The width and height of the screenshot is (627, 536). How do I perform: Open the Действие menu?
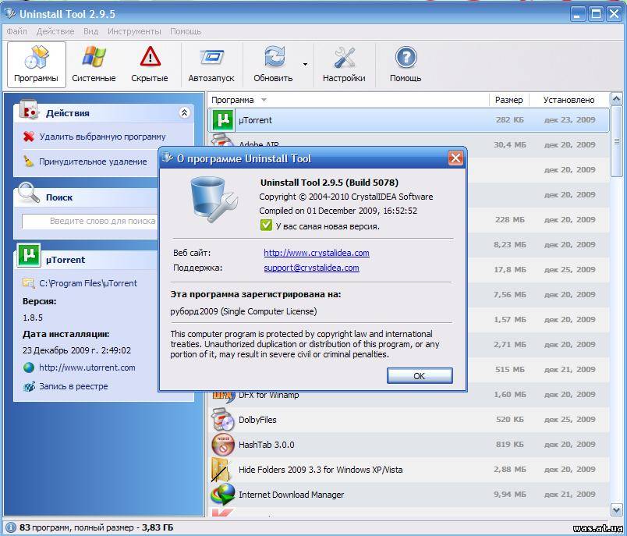55,31
